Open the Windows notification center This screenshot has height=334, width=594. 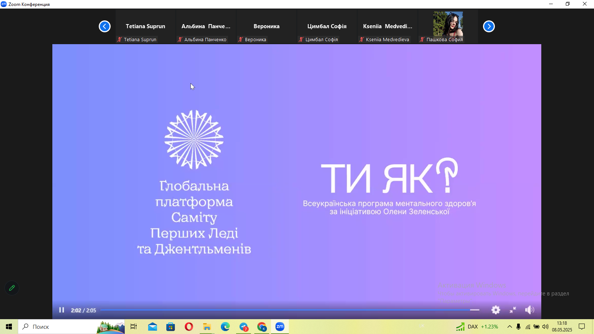click(x=582, y=327)
